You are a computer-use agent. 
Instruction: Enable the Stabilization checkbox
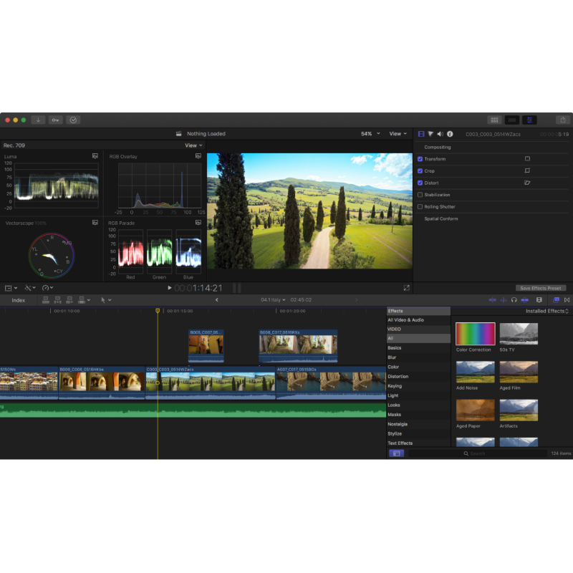[420, 195]
